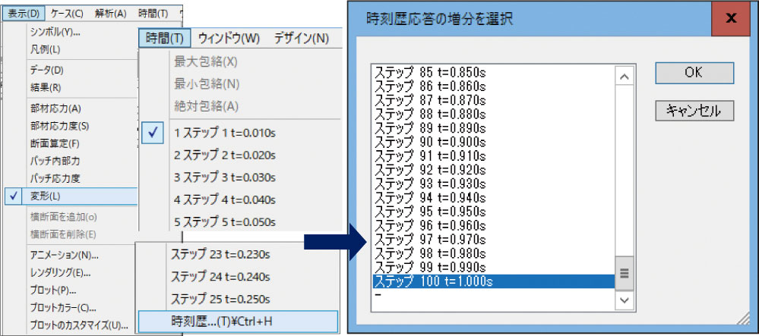Click the highlighted 時間(T) menu header

[165, 38]
